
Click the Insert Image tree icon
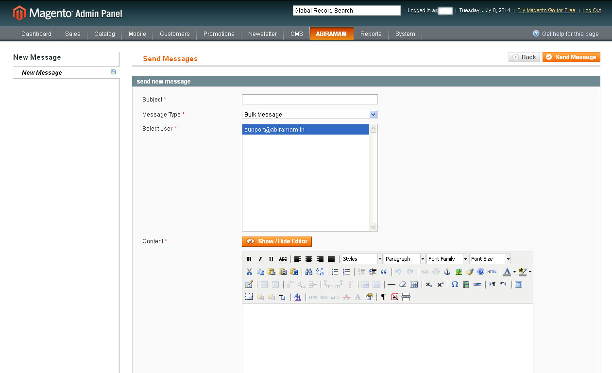click(x=459, y=272)
